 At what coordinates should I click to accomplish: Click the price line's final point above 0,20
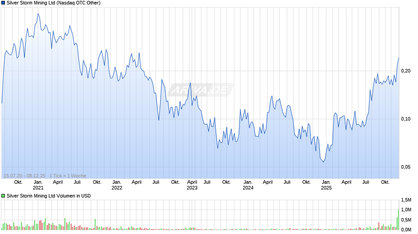399,58
